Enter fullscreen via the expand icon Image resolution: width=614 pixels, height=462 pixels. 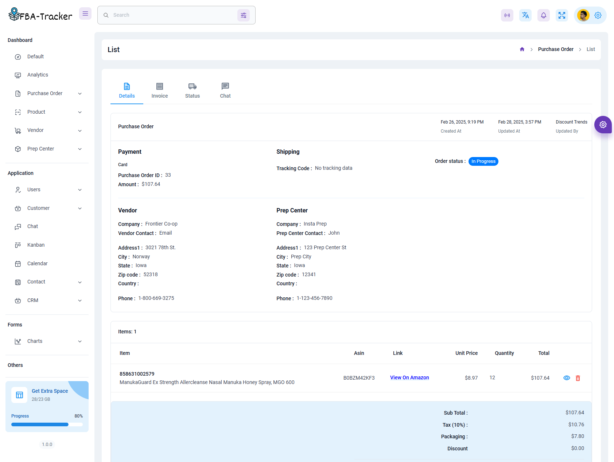pyautogui.click(x=562, y=15)
